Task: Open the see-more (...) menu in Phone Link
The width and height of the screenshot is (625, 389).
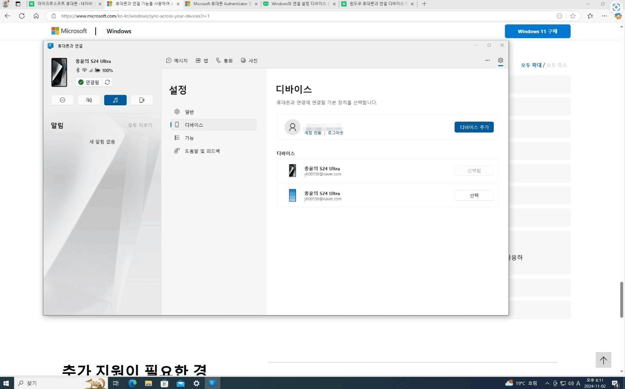Action: click(487, 60)
